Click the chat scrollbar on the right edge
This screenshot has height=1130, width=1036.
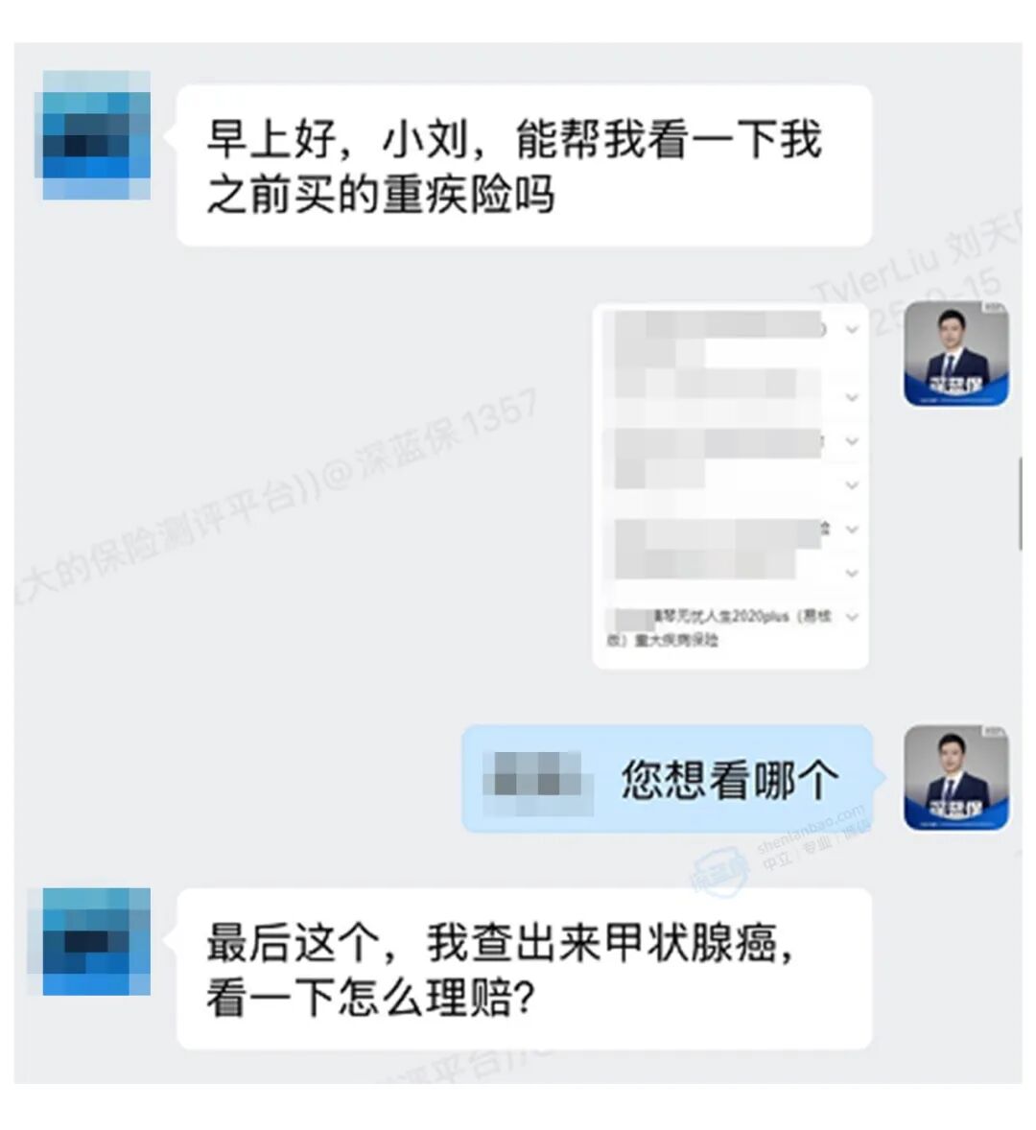1020,503
